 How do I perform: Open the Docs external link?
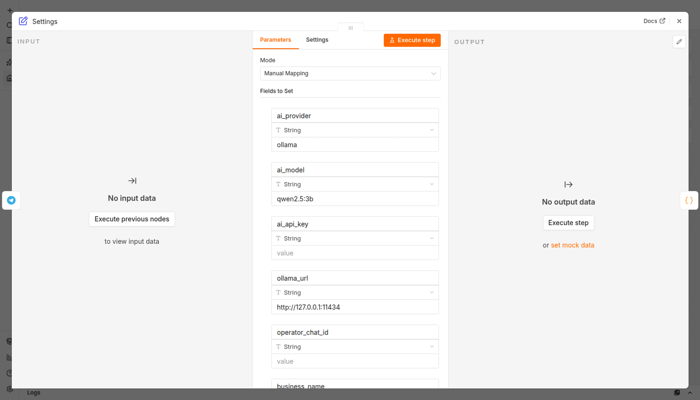point(654,21)
